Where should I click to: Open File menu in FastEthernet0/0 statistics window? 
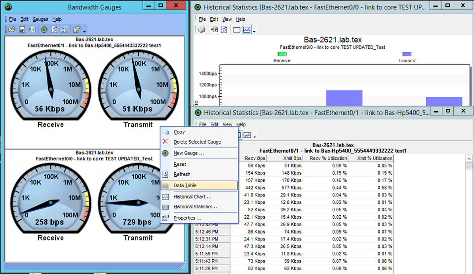tap(202, 19)
